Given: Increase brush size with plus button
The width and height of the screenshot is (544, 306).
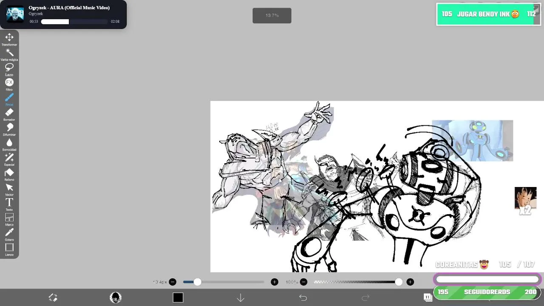Looking at the screenshot, I should click(x=275, y=282).
